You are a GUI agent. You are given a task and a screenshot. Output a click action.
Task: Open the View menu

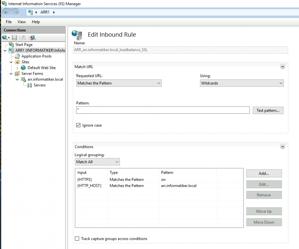(x=21, y=22)
